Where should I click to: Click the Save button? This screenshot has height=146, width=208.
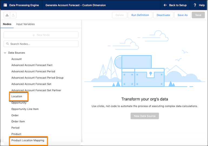click(x=198, y=15)
